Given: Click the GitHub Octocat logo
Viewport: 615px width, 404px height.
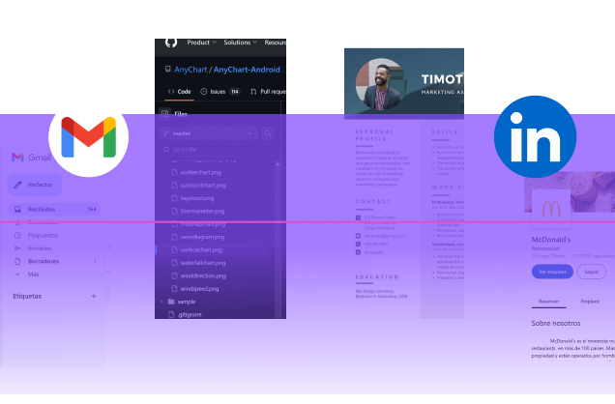Looking at the screenshot, I should (171, 43).
